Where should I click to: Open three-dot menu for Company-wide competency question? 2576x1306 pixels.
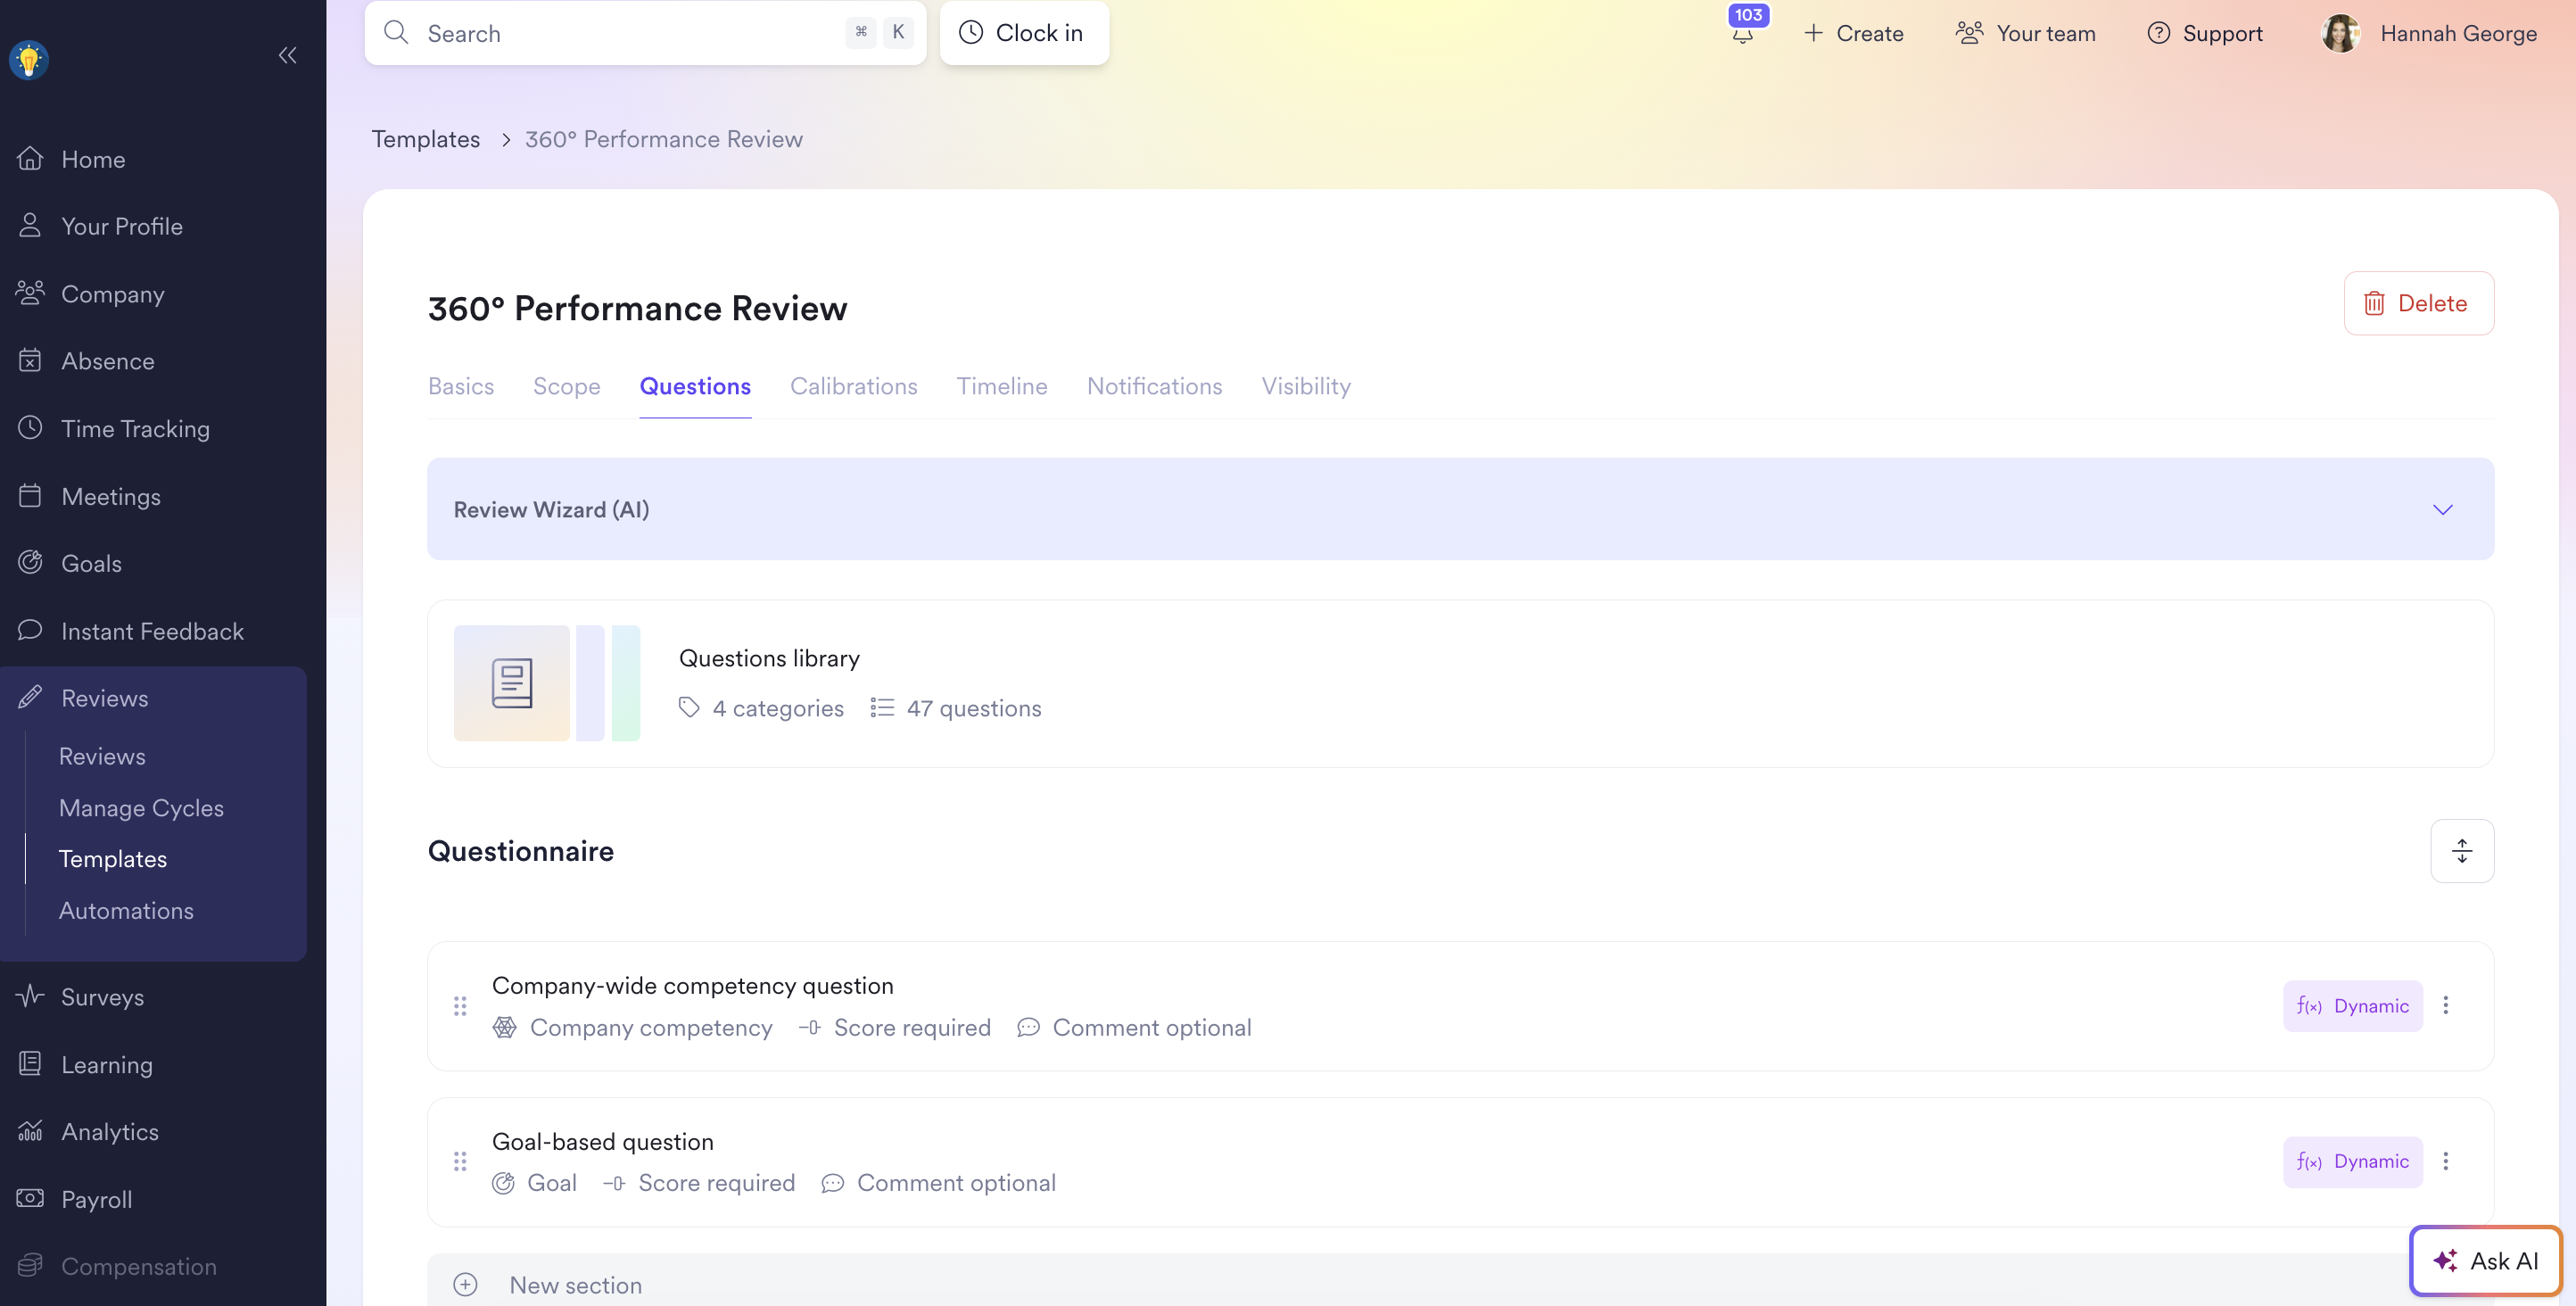click(2446, 1005)
